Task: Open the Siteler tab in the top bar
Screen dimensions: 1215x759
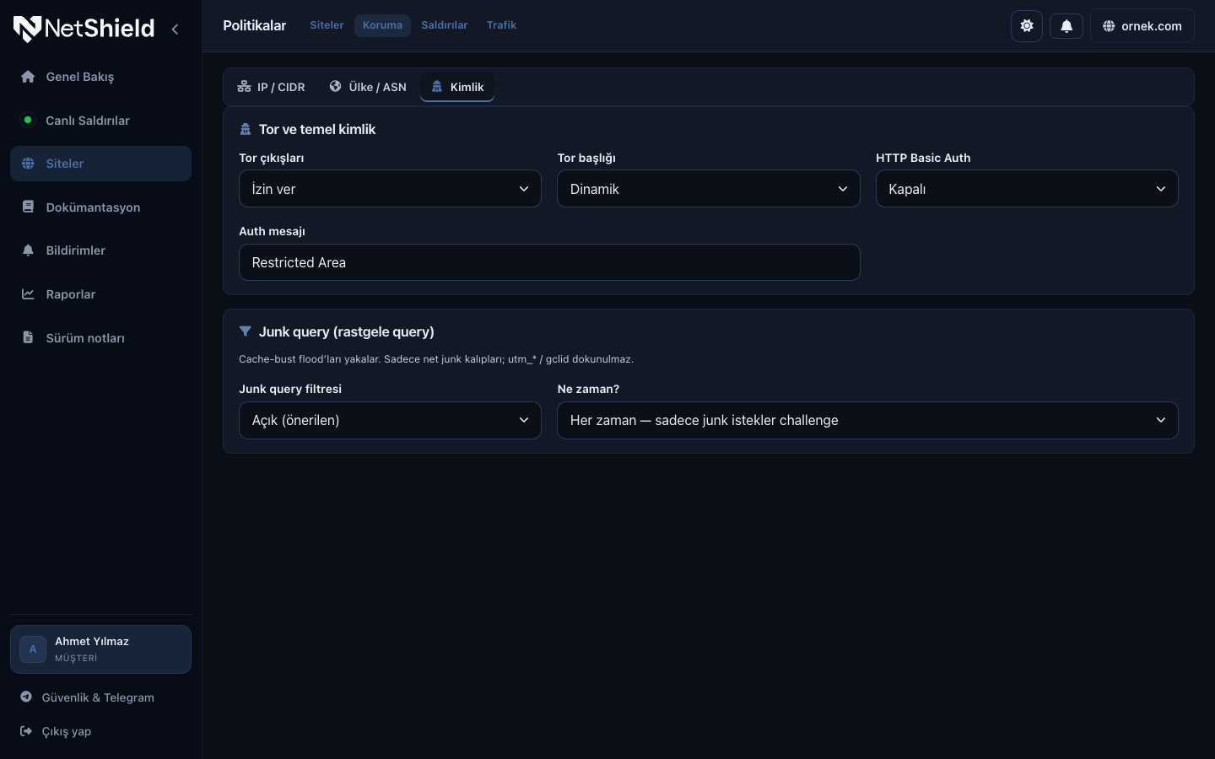Action: [x=327, y=25]
